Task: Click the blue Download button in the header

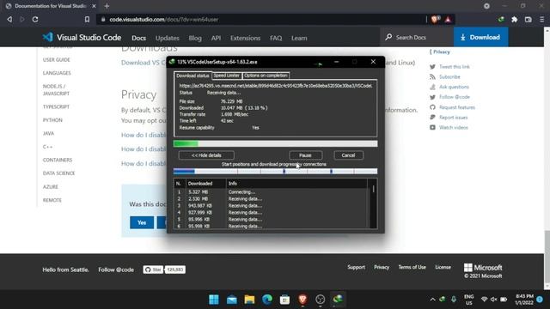Action: (x=480, y=37)
